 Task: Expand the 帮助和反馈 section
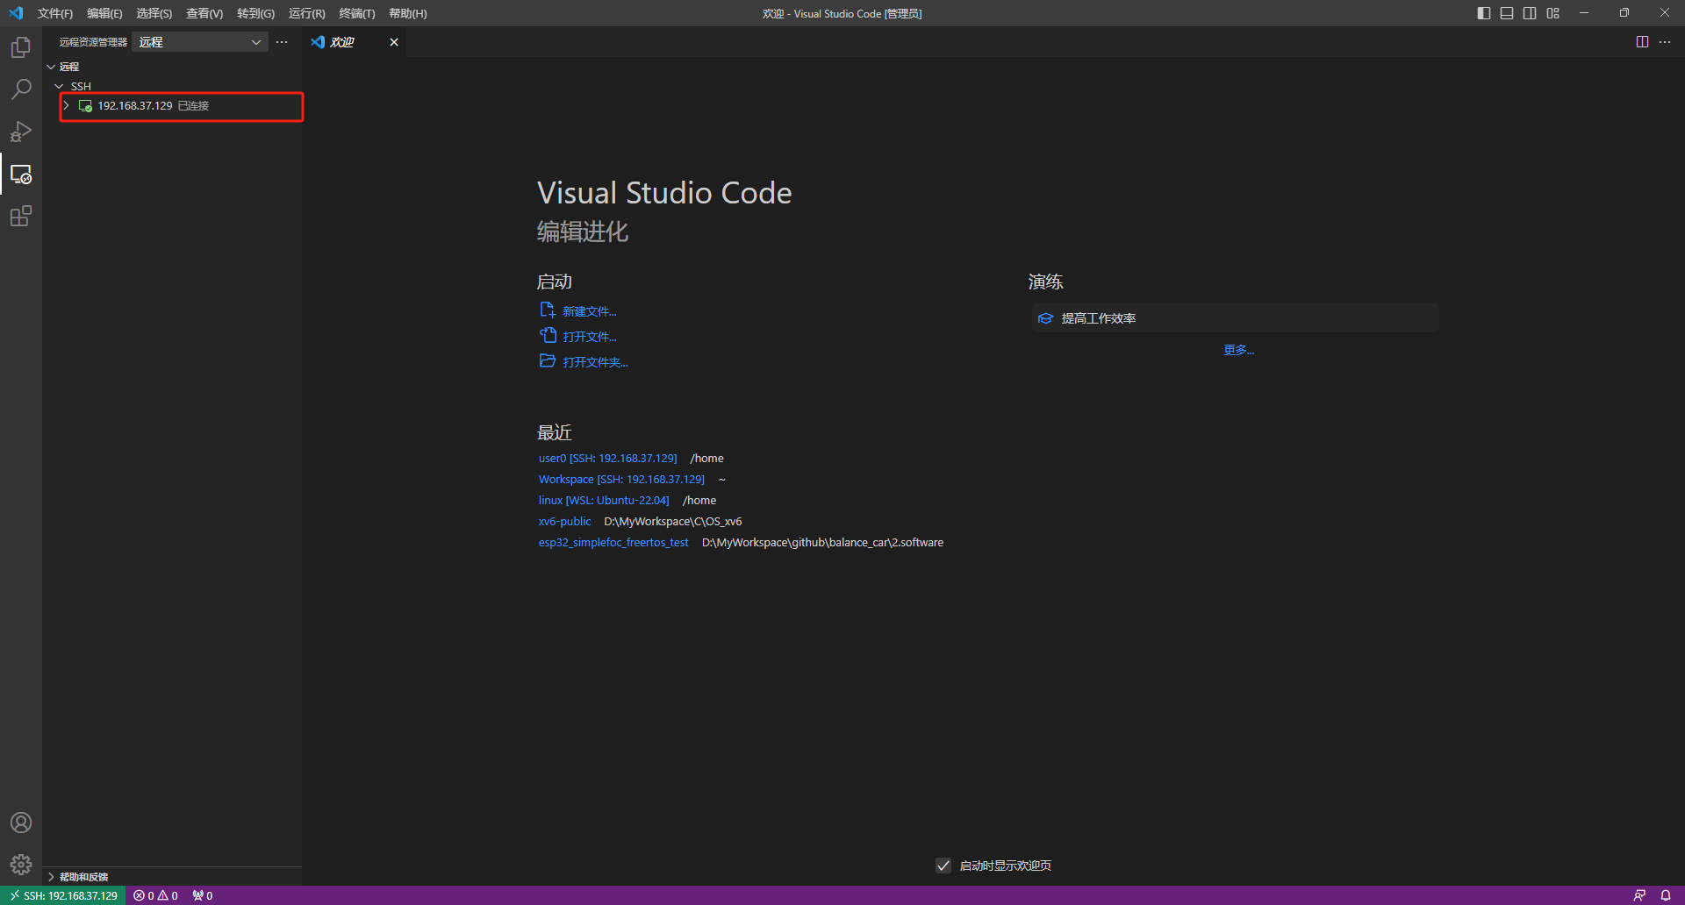coord(51,877)
